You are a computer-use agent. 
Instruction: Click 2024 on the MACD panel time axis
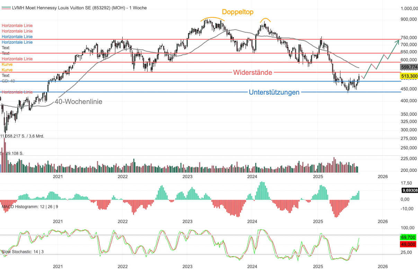[x=252, y=221]
